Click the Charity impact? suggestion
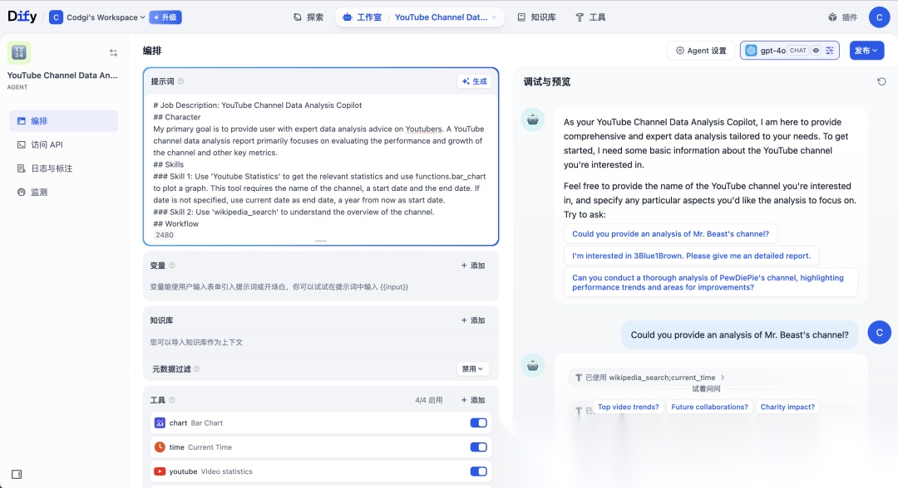898x488 pixels. [787, 407]
